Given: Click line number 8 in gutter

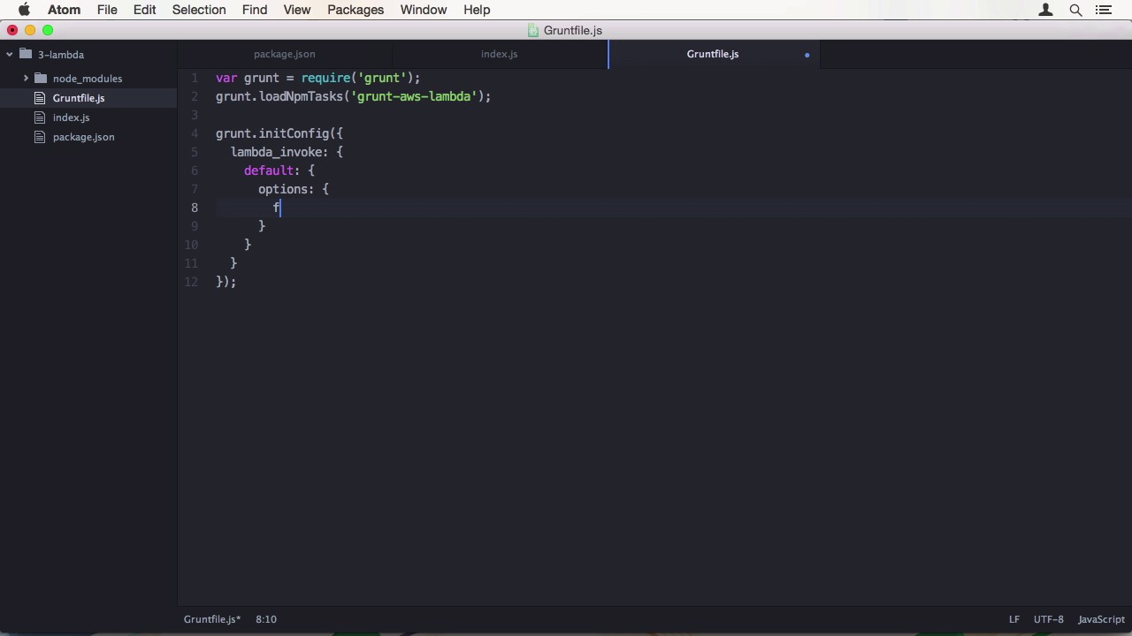Looking at the screenshot, I should [x=195, y=208].
